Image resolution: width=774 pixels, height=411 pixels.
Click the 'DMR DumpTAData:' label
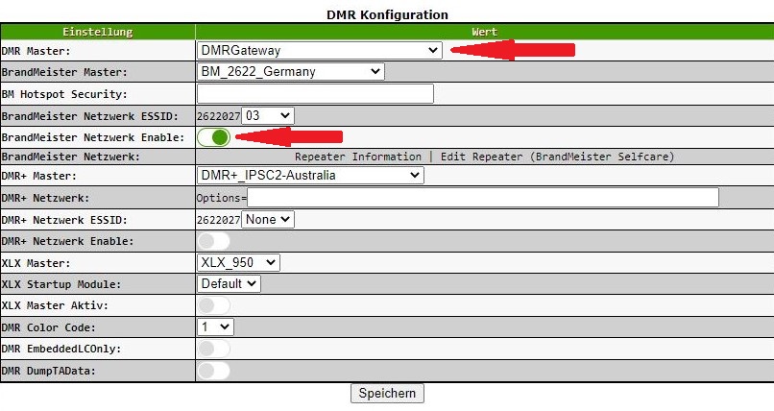48,371
